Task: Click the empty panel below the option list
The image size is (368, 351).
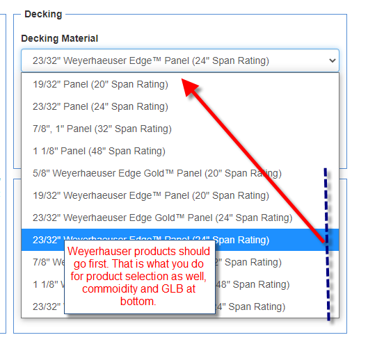Action: 180,326
